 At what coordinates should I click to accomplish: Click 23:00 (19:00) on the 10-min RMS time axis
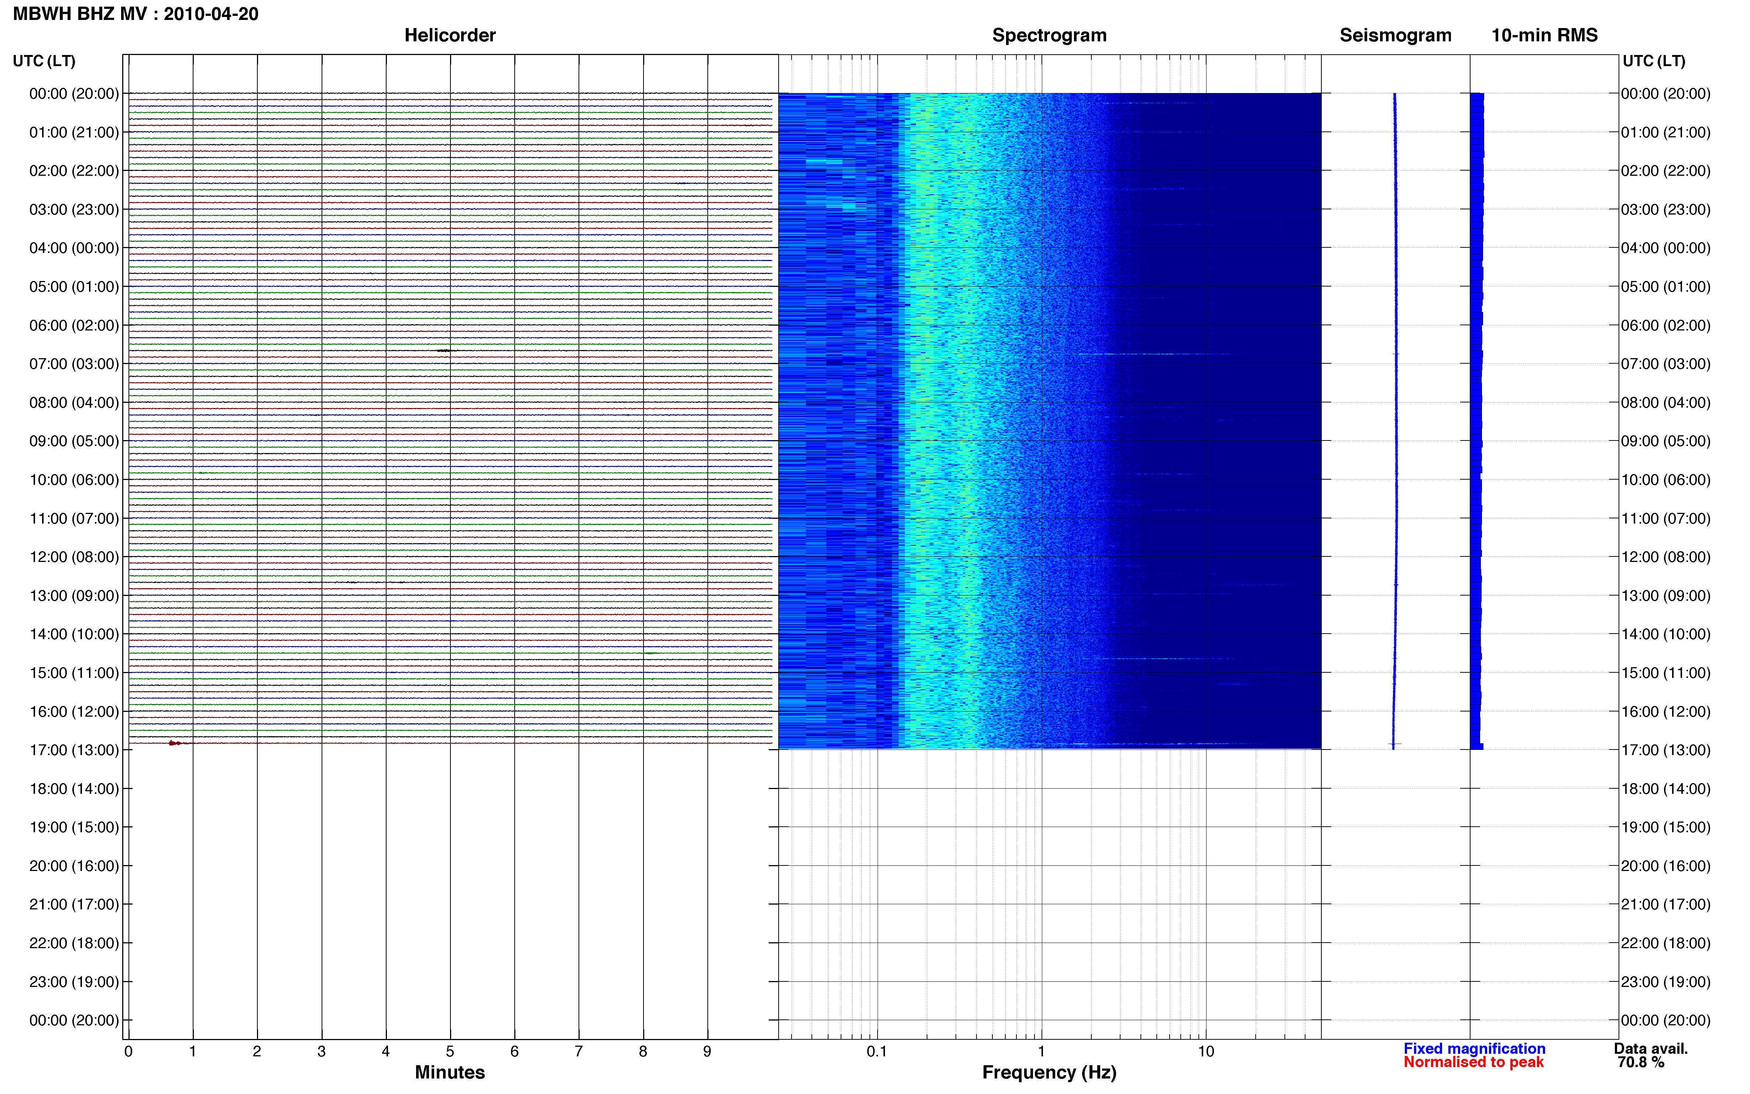coord(1665,982)
